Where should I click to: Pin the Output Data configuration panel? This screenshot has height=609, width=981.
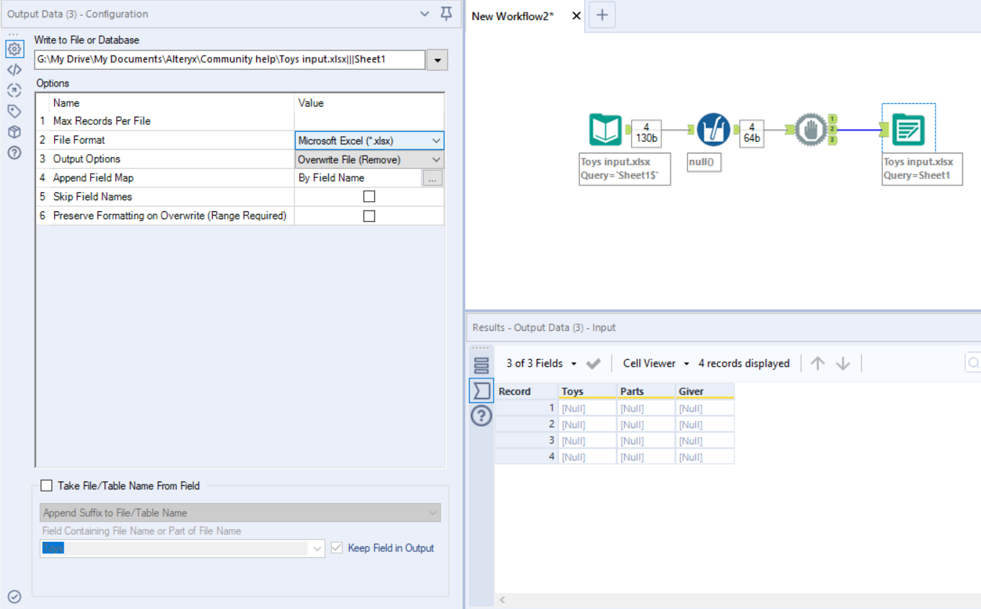coord(446,14)
